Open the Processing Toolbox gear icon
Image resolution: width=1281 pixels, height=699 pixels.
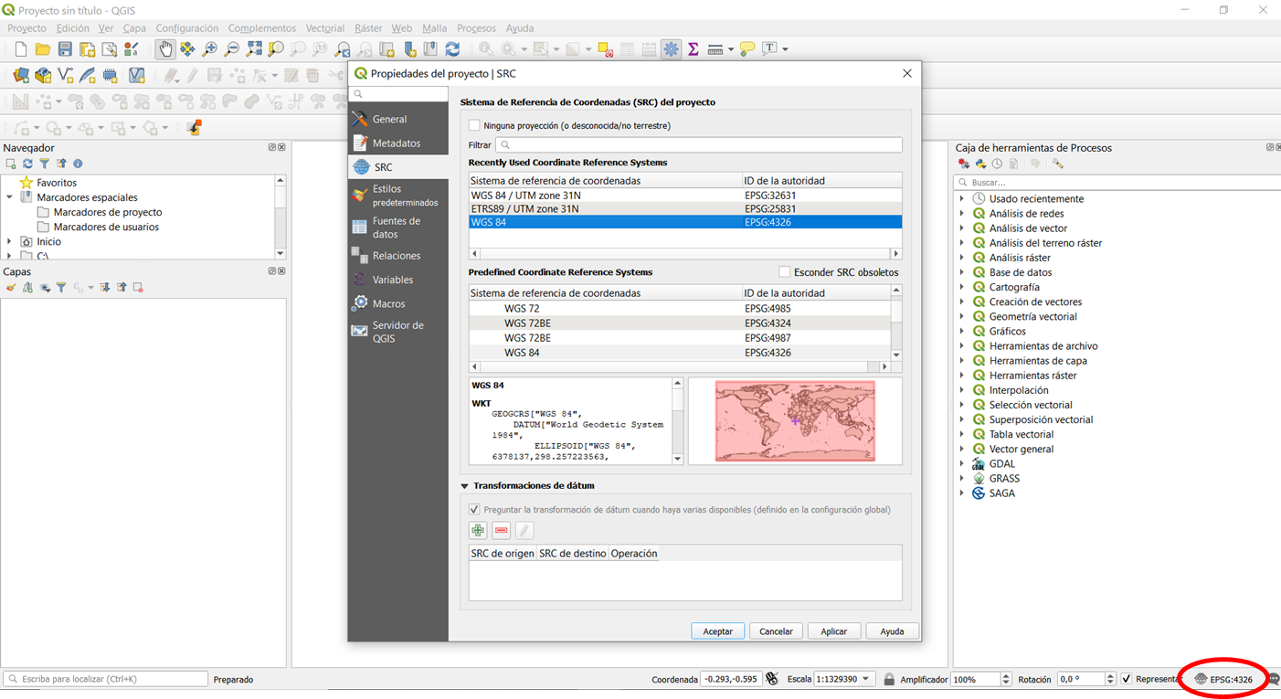672,49
